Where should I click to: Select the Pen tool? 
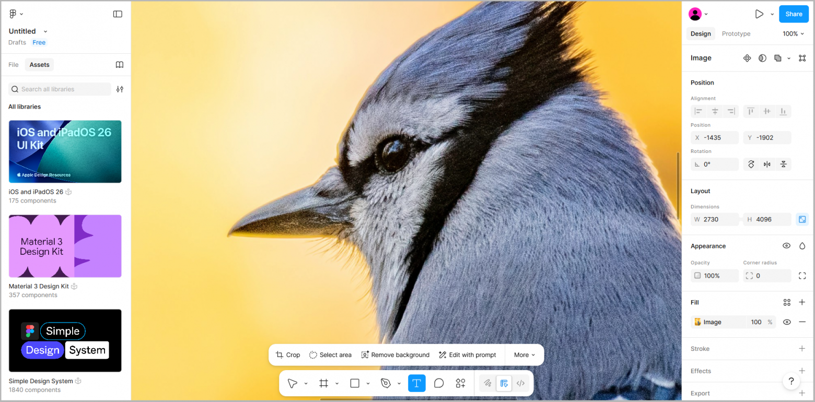(x=386, y=383)
